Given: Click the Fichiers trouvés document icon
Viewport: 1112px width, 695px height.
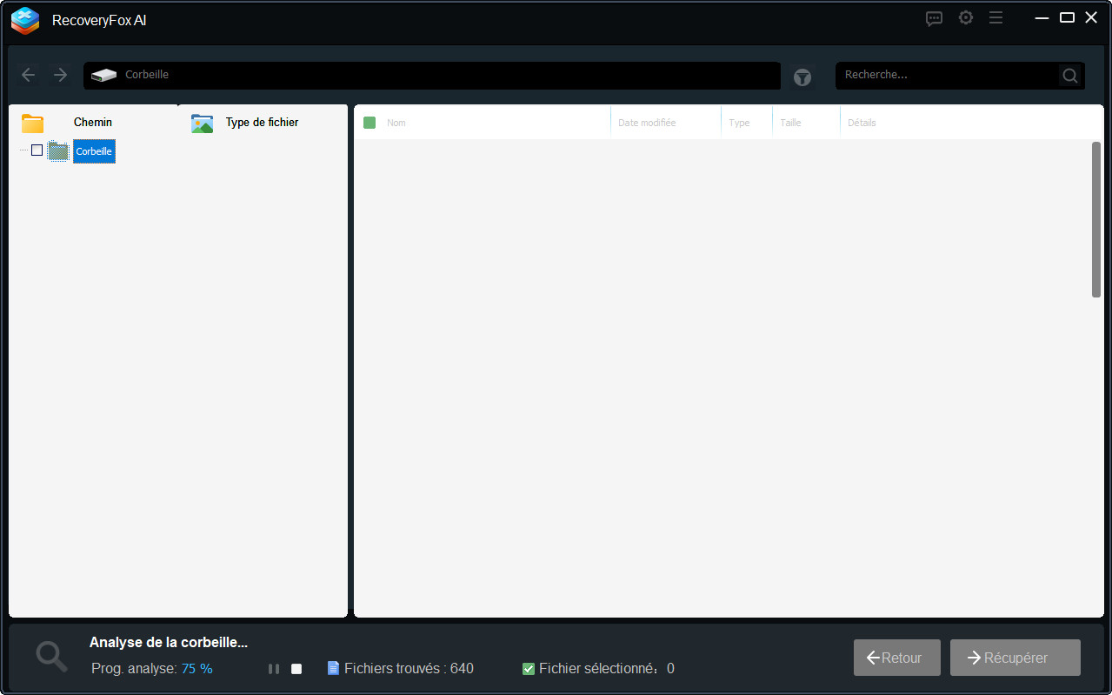Looking at the screenshot, I should [x=333, y=668].
